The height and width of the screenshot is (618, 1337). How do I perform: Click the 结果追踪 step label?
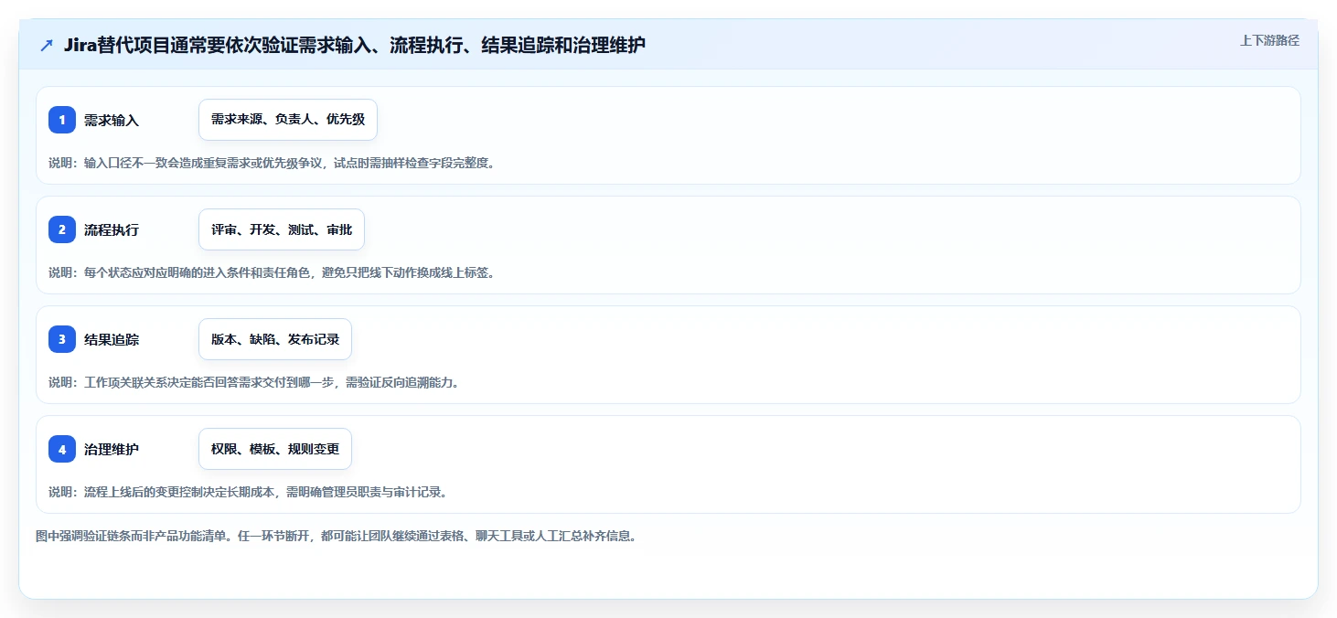tap(112, 339)
